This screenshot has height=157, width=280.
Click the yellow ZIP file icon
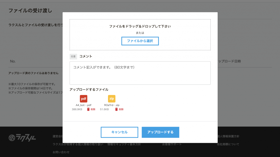point(112,99)
